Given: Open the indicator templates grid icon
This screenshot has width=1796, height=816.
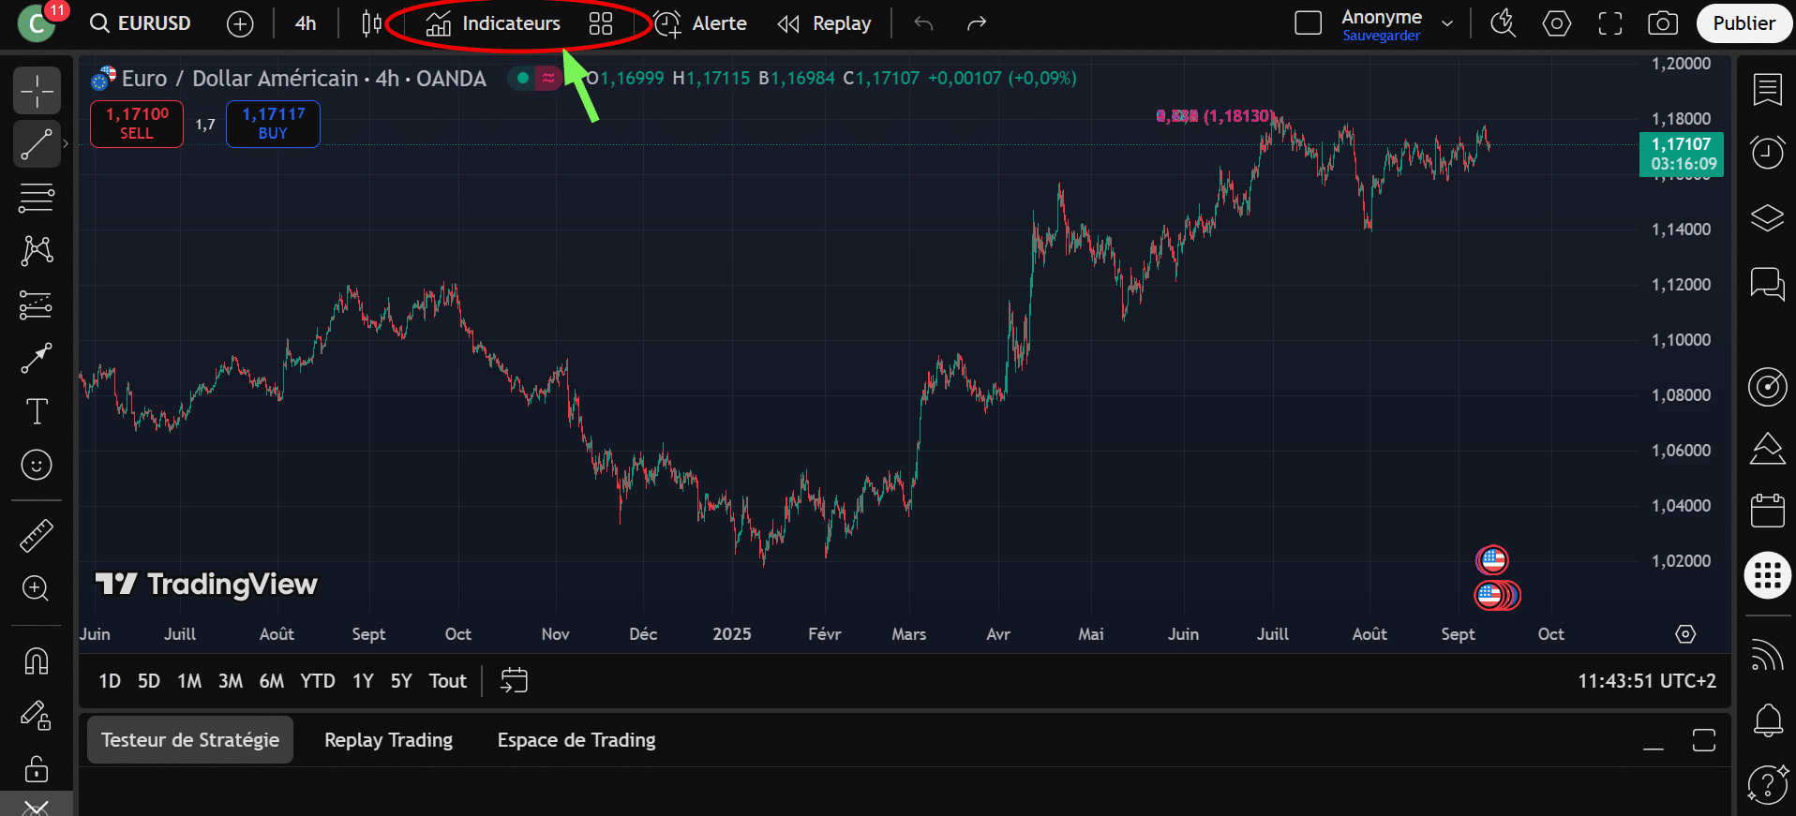Looking at the screenshot, I should click(601, 23).
